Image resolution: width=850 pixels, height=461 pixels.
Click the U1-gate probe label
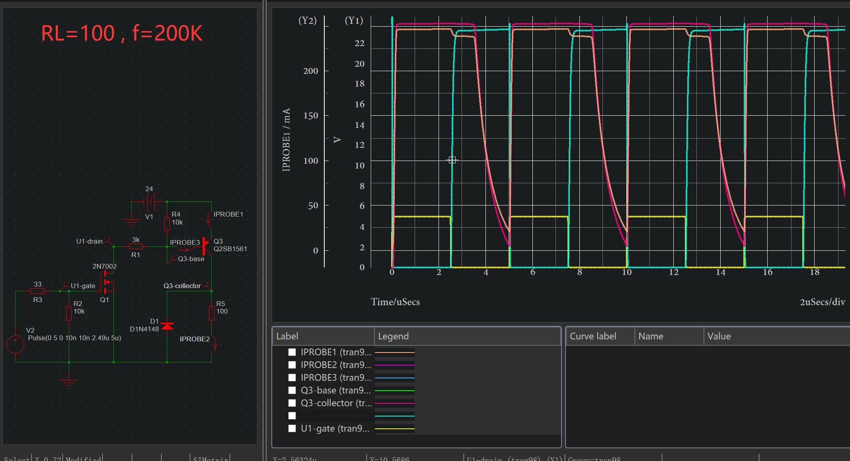83,286
